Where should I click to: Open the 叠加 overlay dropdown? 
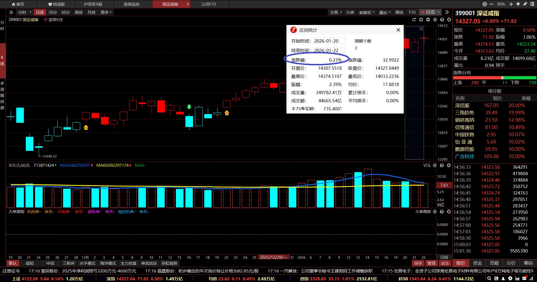(385, 12)
